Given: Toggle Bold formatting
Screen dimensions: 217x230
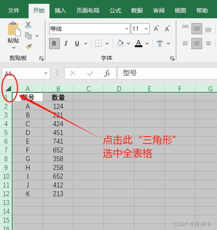Looking at the screenshot, I should [54, 43].
